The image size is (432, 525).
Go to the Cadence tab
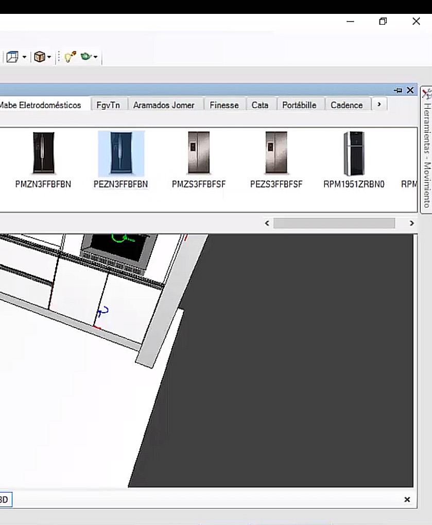tap(347, 105)
